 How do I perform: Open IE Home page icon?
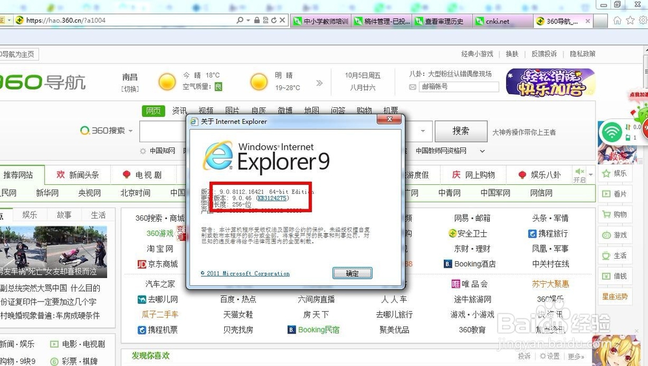617,20
